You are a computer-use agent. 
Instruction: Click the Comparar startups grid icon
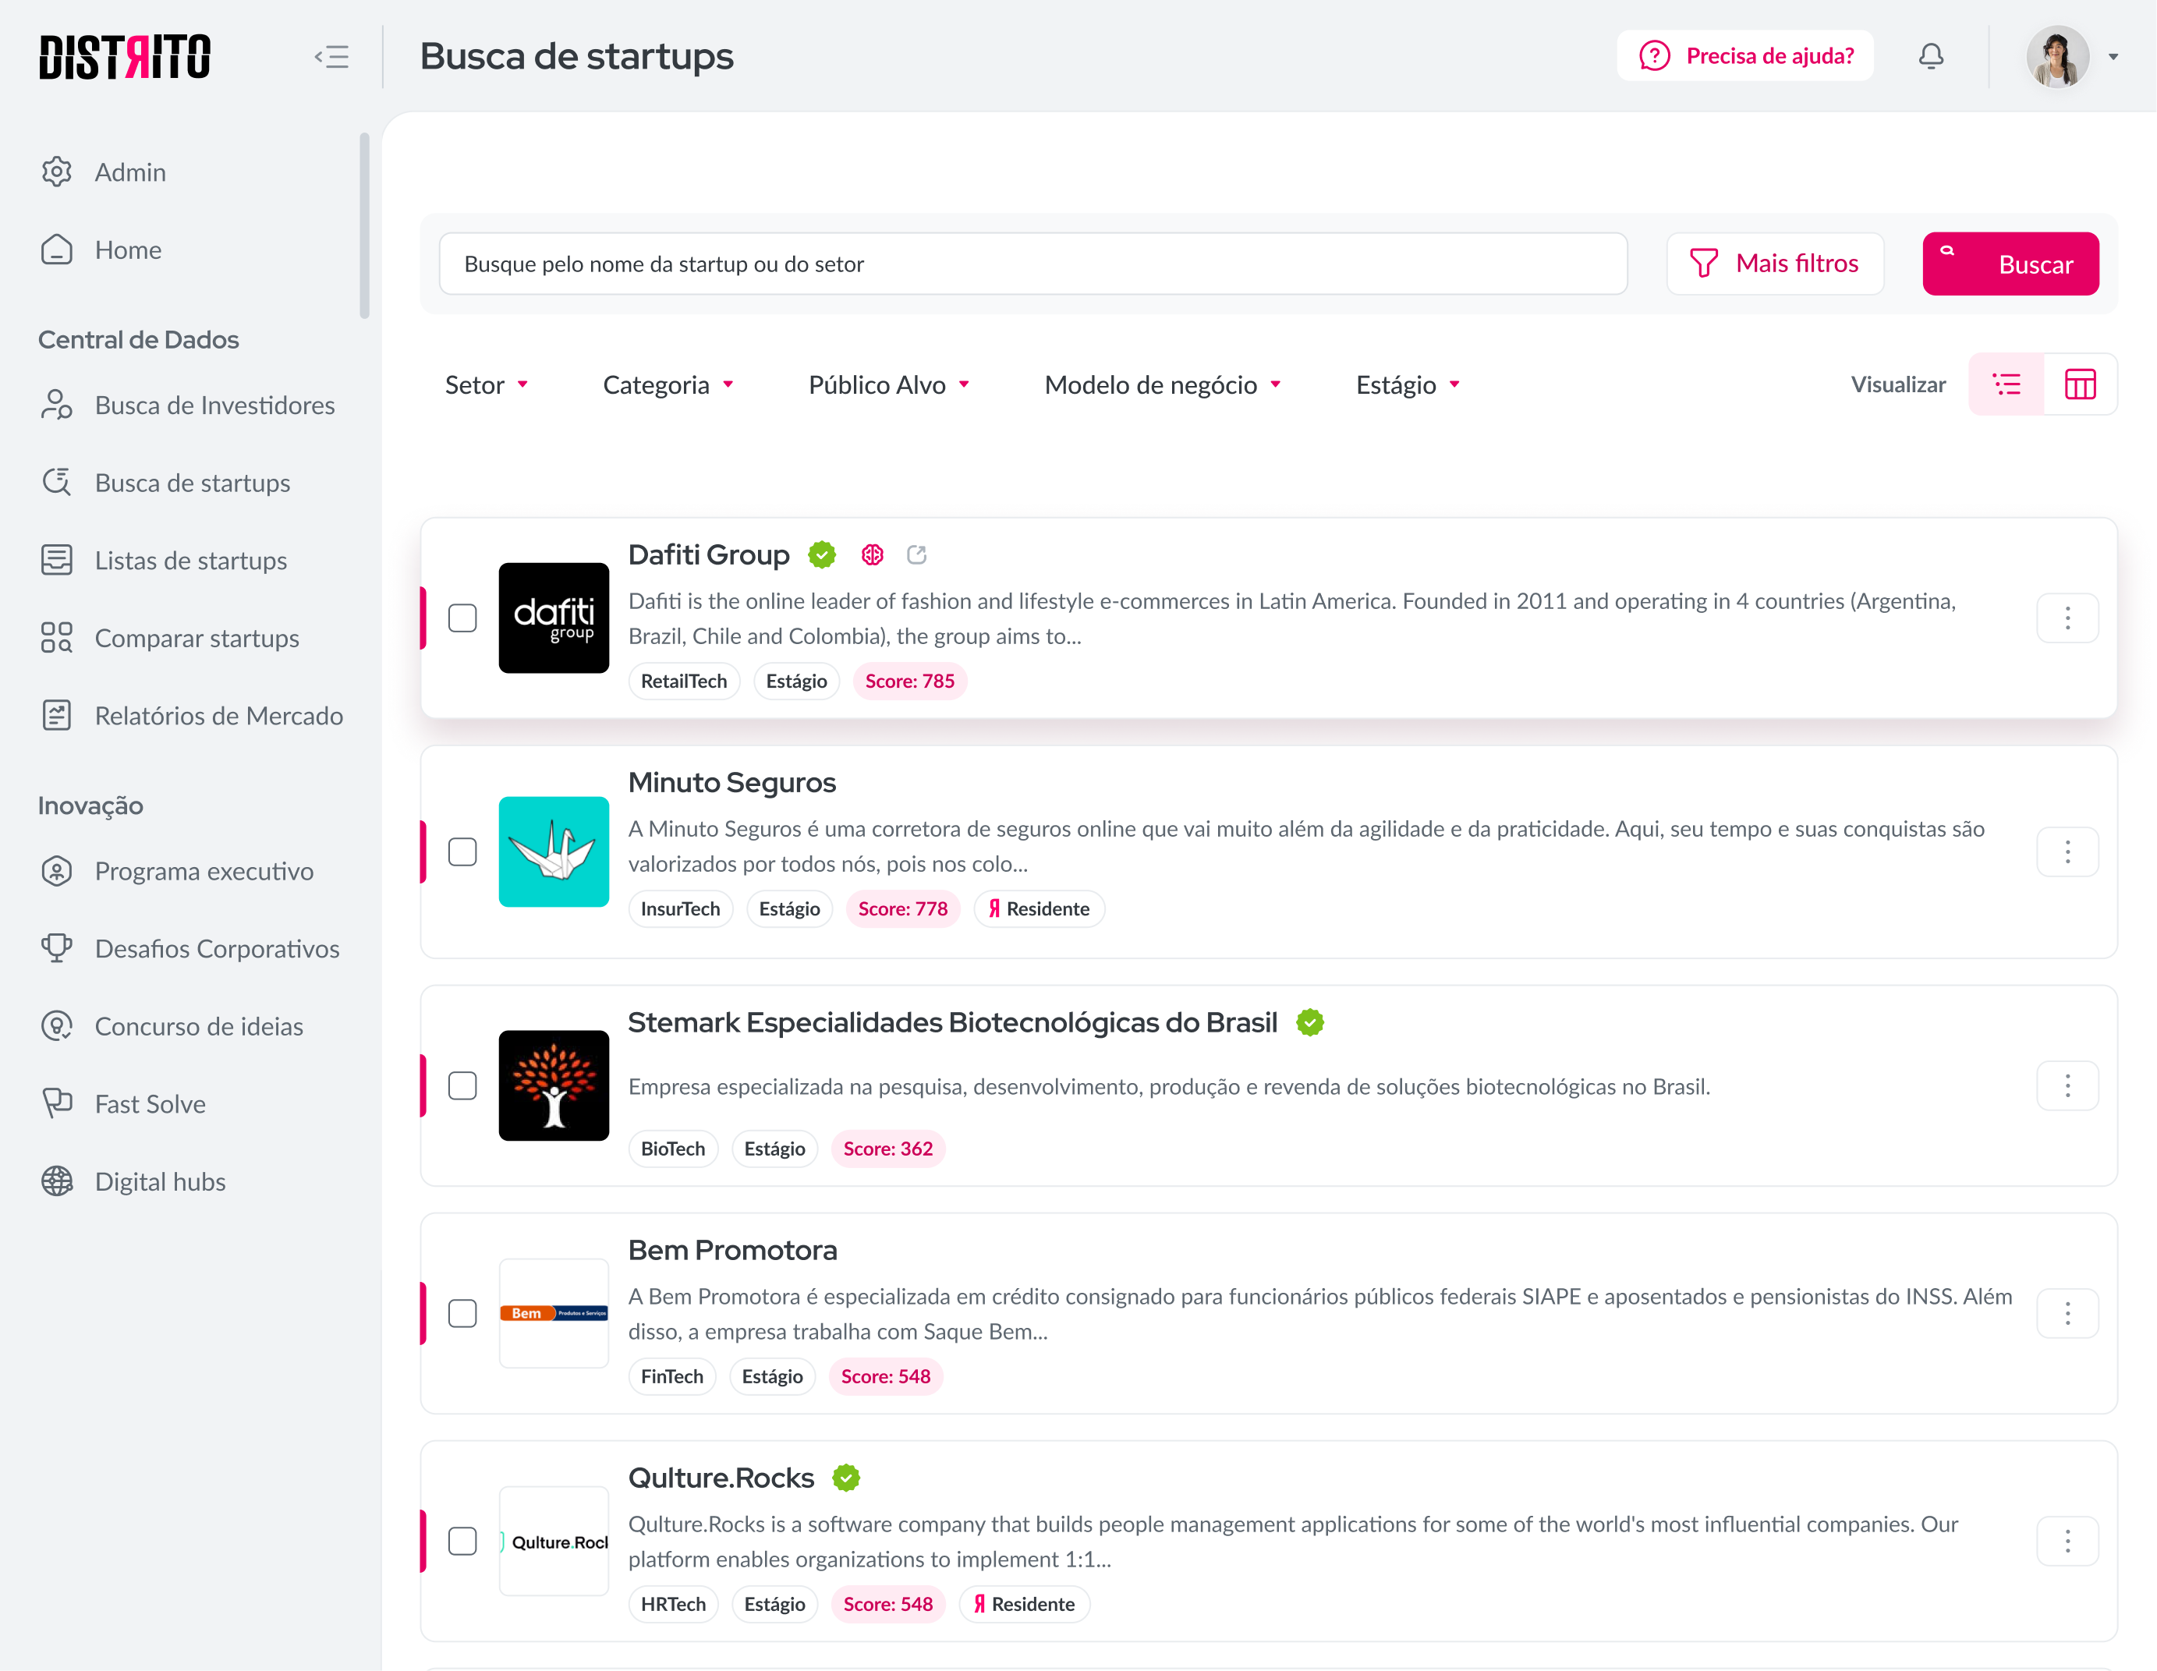[x=57, y=638]
